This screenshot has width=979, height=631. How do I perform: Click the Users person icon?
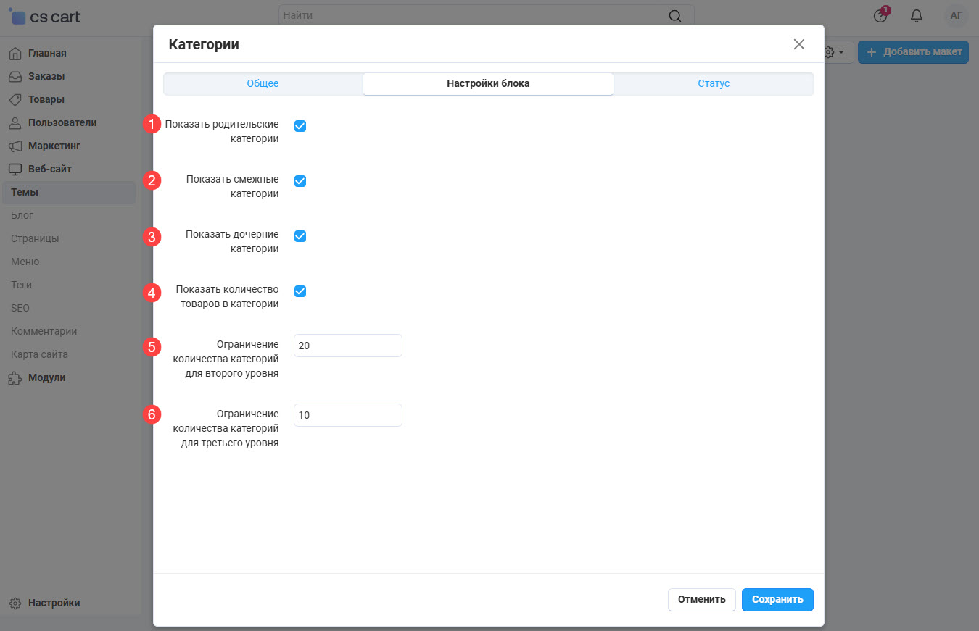(x=15, y=122)
